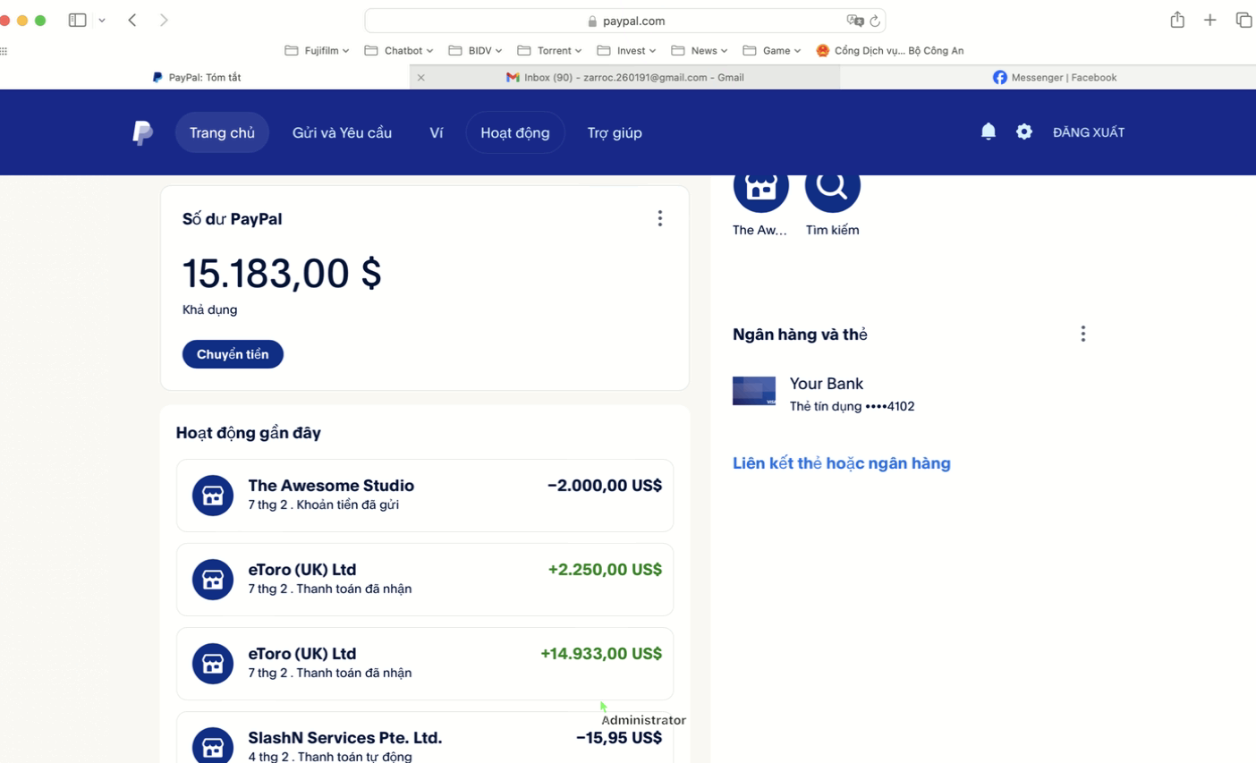Viewport: 1256px width, 763px height.
Task: Click the +2.250,00 US$ amount
Action: tap(605, 570)
